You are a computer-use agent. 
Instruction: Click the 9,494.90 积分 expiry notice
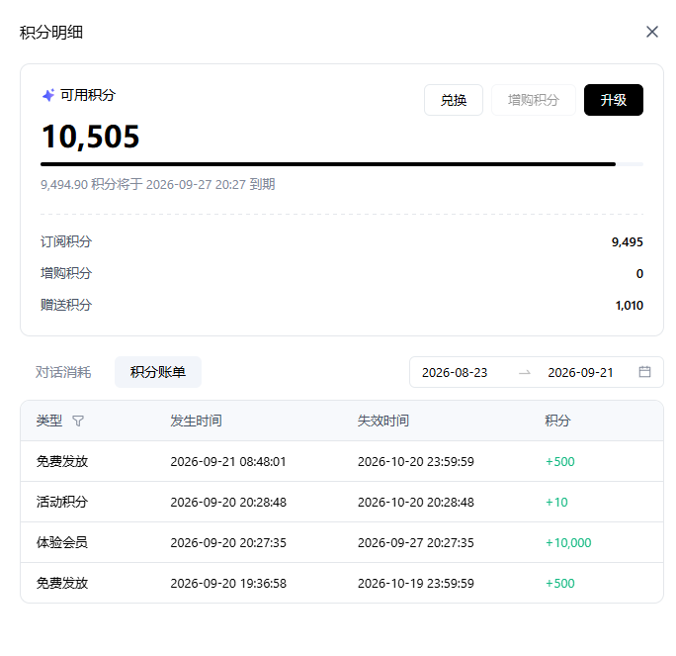coord(158,184)
